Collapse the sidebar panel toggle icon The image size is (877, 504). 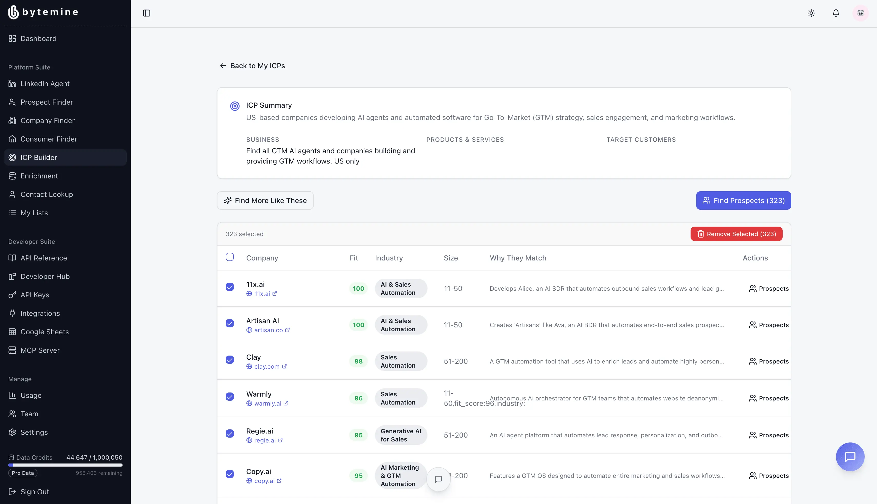(x=146, y=13)
